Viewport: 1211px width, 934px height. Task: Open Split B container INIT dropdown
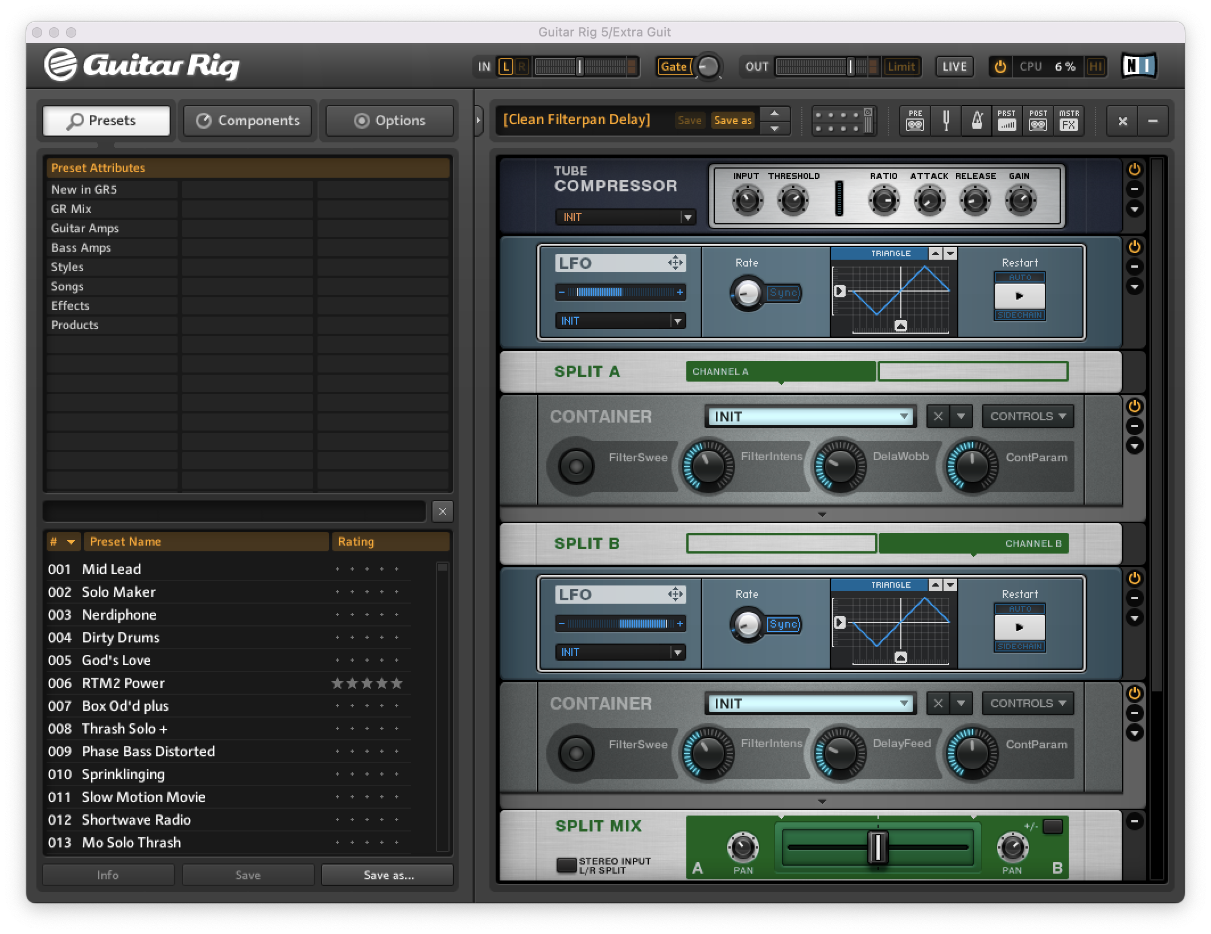(x=810, y=703)
